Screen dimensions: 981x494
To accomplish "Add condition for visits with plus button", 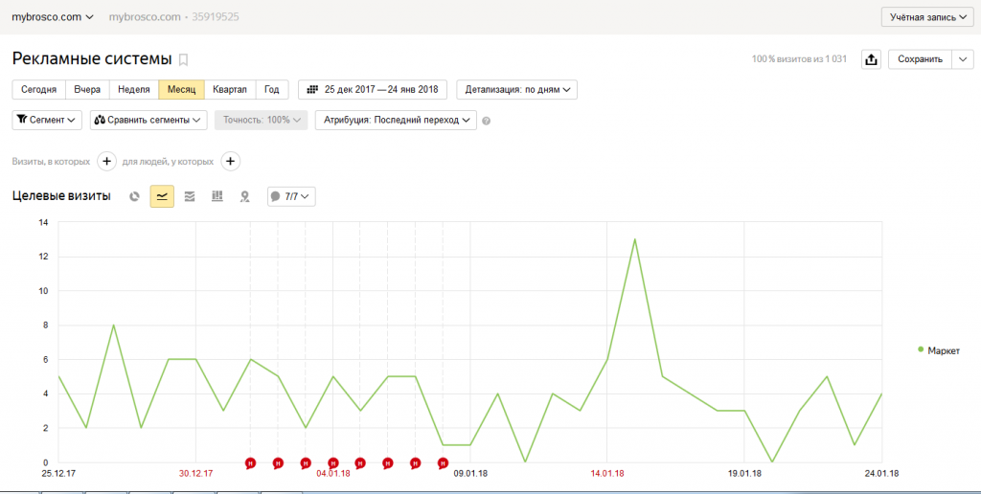I will coord(107,161).
